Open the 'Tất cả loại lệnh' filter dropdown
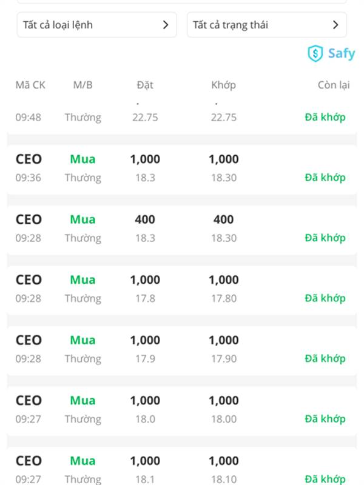The width and height of the screenshot is (364, 485). click(96, 25)
